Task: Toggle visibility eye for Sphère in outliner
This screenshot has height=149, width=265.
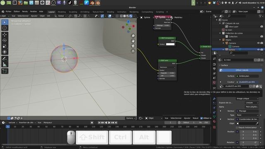Action: pos(258,50)
